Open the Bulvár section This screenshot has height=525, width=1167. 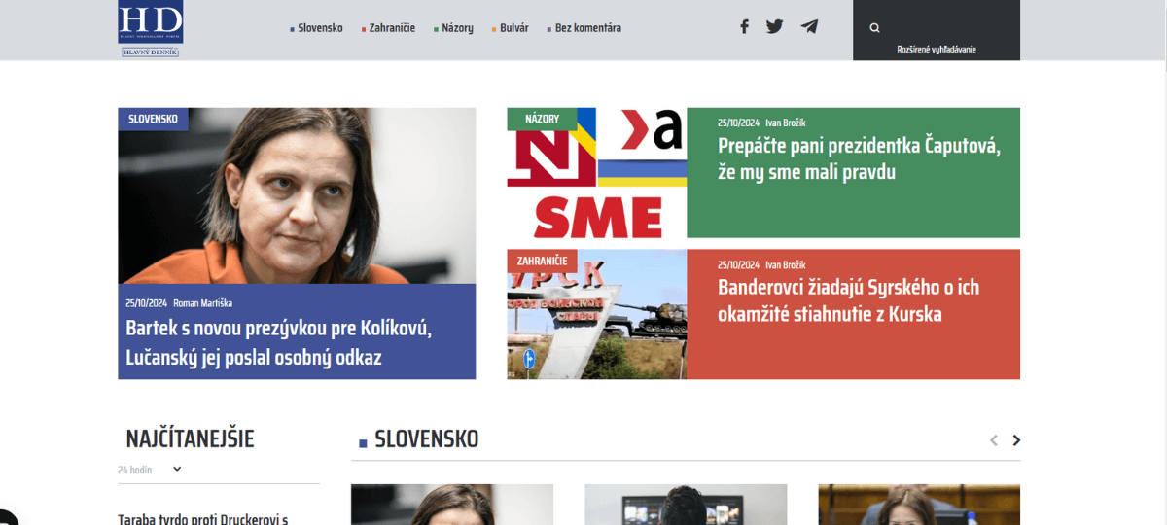[511, 28]
